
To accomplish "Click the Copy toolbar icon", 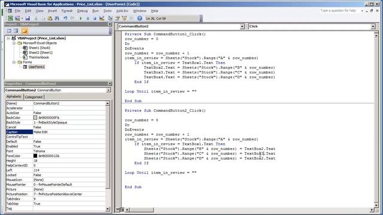I will (x=43, y=19).
